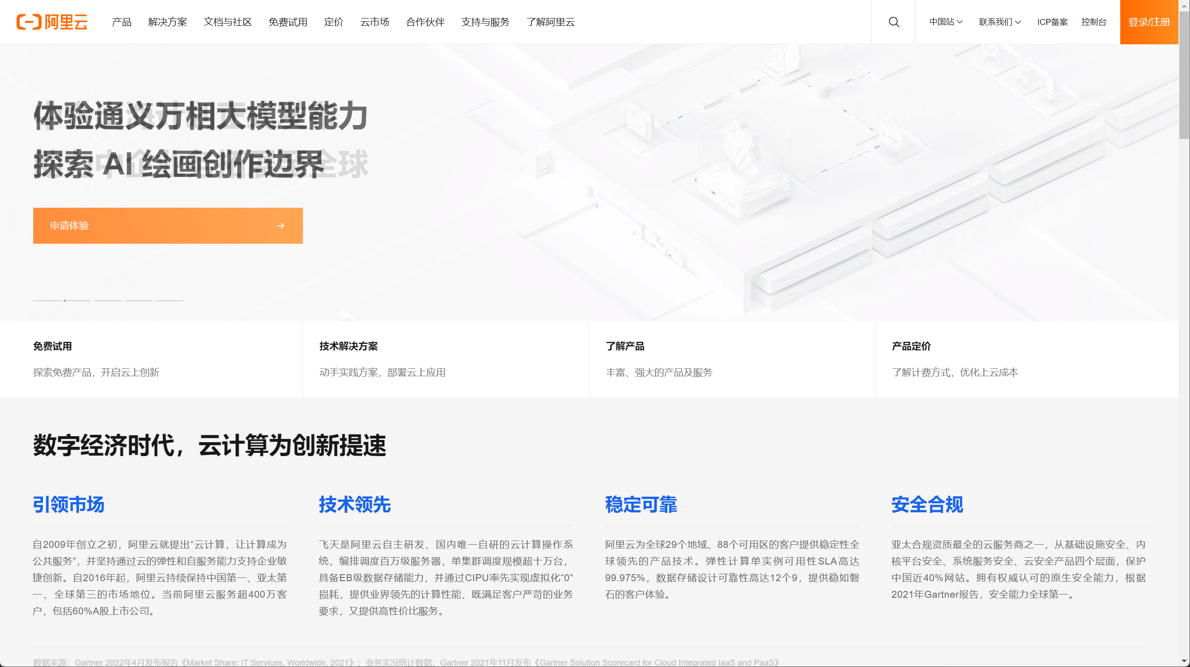The image size is (1190, 667).
Task: Open the 控制台 console link
Action: 1093,22
